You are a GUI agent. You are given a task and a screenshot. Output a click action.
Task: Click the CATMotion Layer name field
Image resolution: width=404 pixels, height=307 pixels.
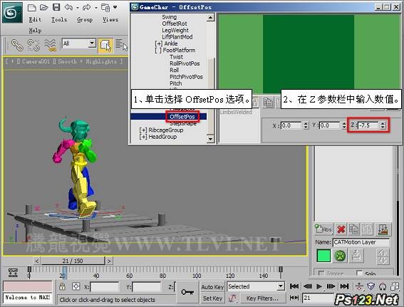[361, 242]
